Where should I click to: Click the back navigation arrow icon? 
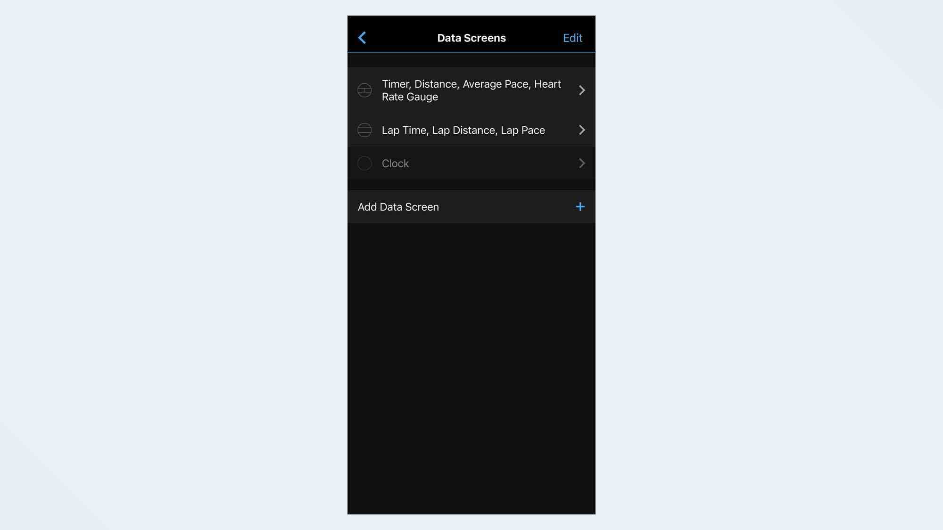361,37
